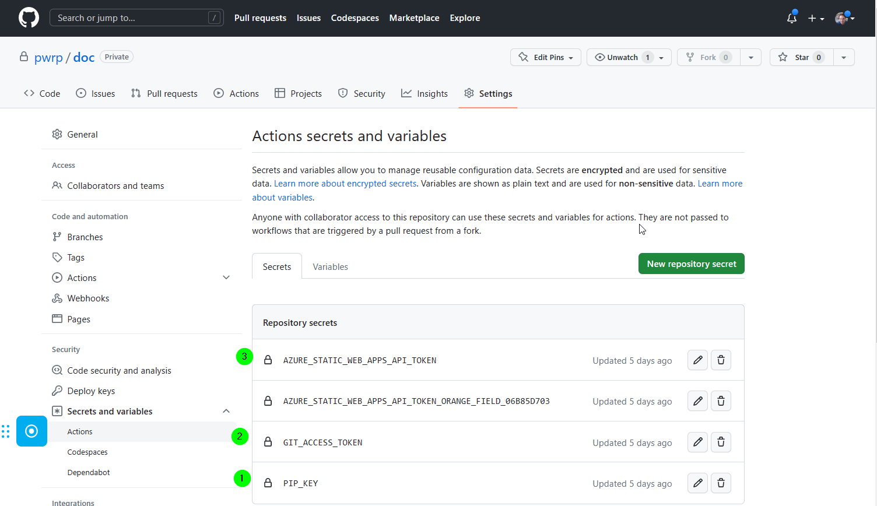Open the Star lists dropdown arrow
Viewport: 877px width, 506px height.
coord(844,57)
